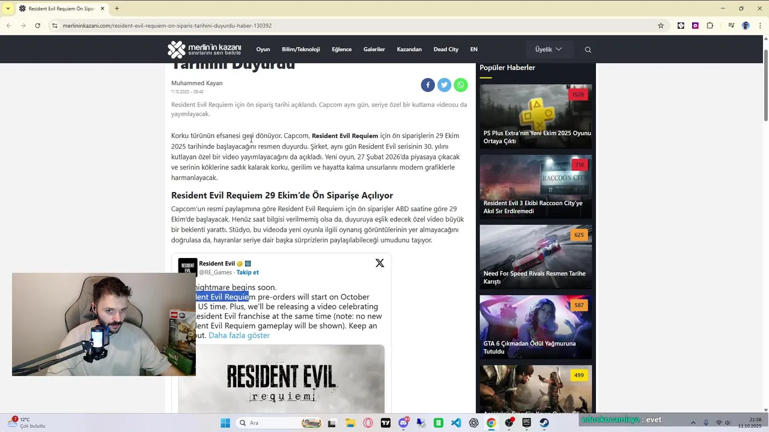Expand the Üyelik dropdown
The width and height of the screenshot is (769, 432).
(549, 49)
